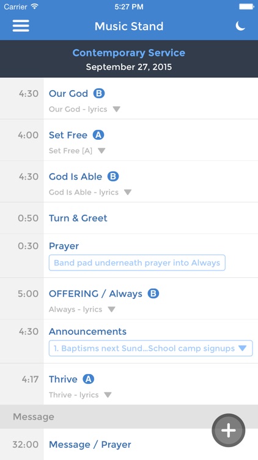
Task: Click the Contemporary Service plan title
Action: pyautogui.click(x=129, y=53)
